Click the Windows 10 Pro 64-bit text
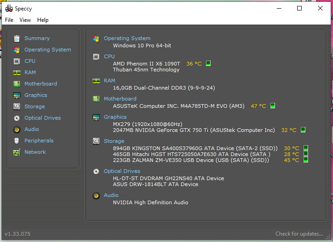333x242 pixels. 142,45
